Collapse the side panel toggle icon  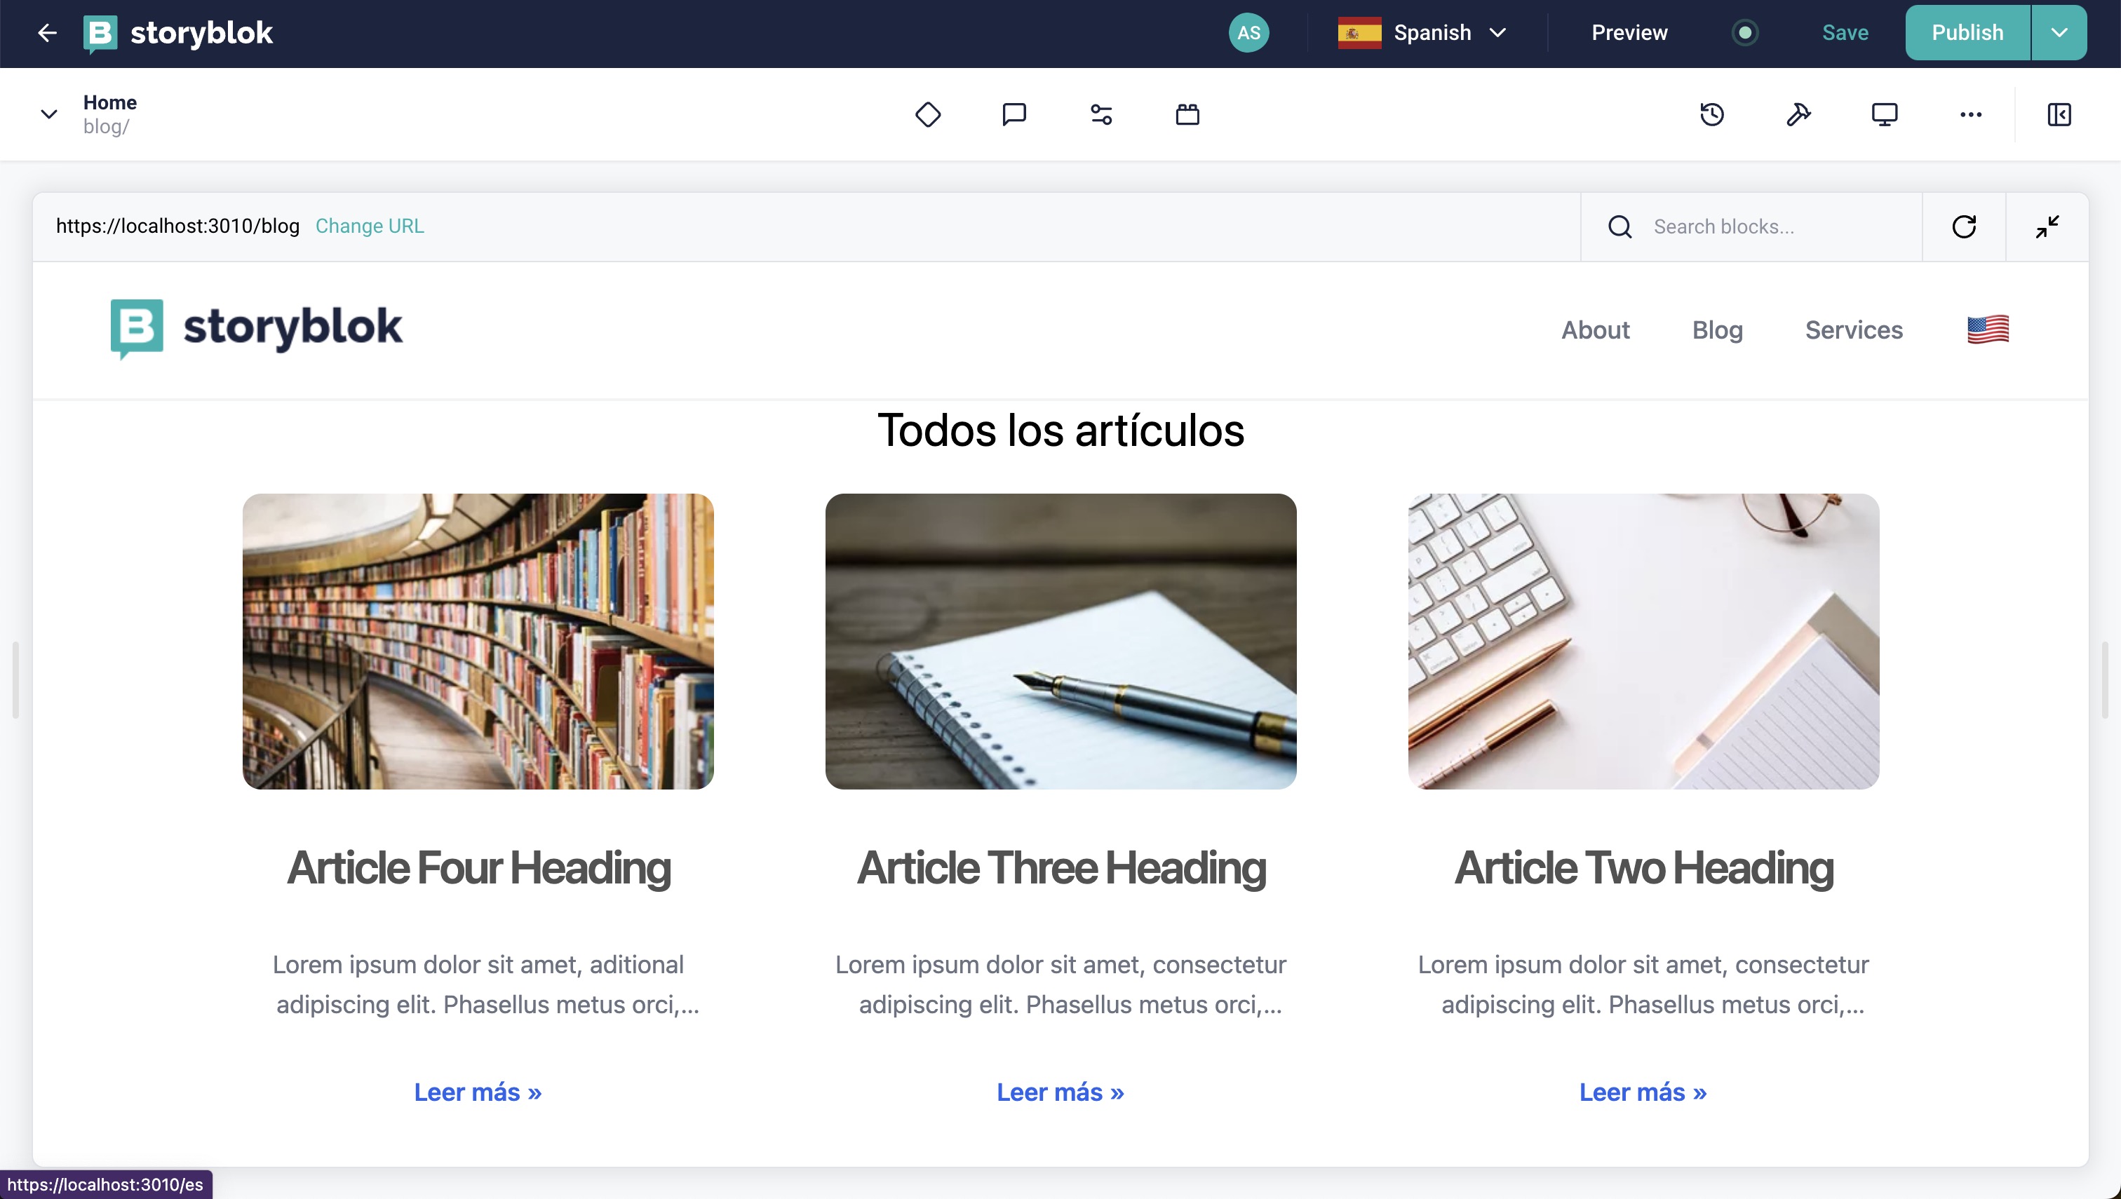tap(2059, 114)
